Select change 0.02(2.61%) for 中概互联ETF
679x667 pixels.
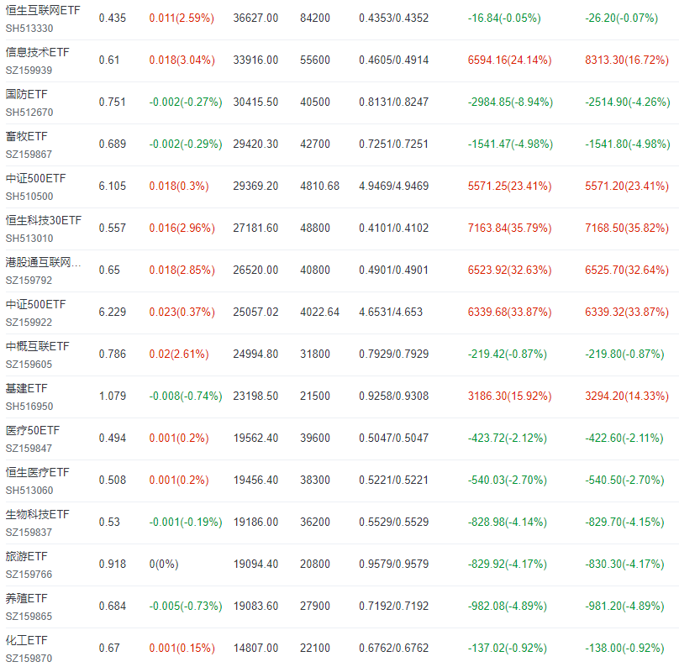(179, 354)
